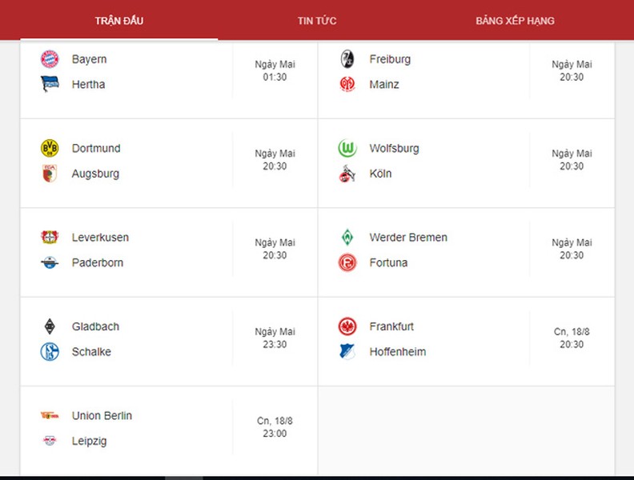Switch to the TIN TỨC tab
634x480 pixels.
click(x=317, y=21)
